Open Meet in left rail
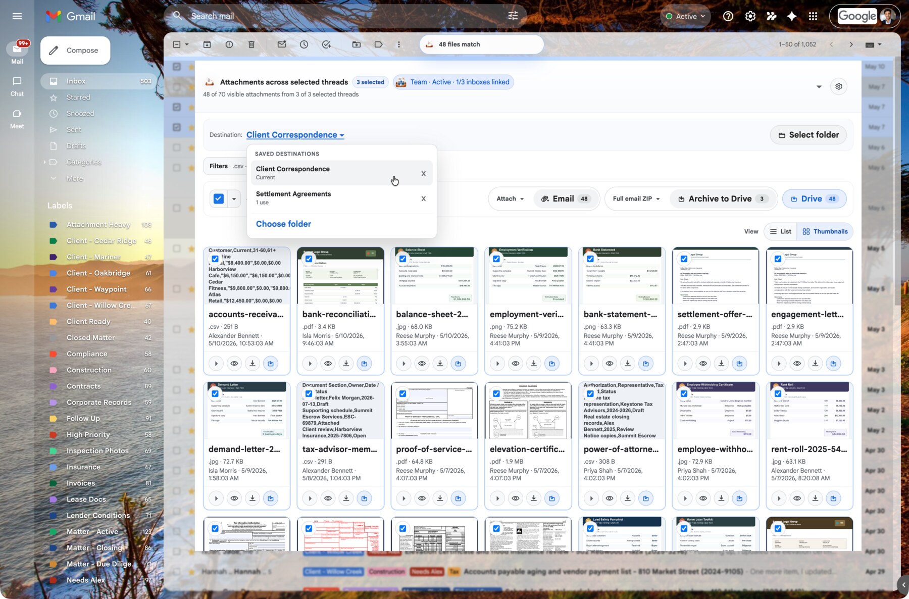This screenshot has width=909, height=599. (x=17, y=119)
